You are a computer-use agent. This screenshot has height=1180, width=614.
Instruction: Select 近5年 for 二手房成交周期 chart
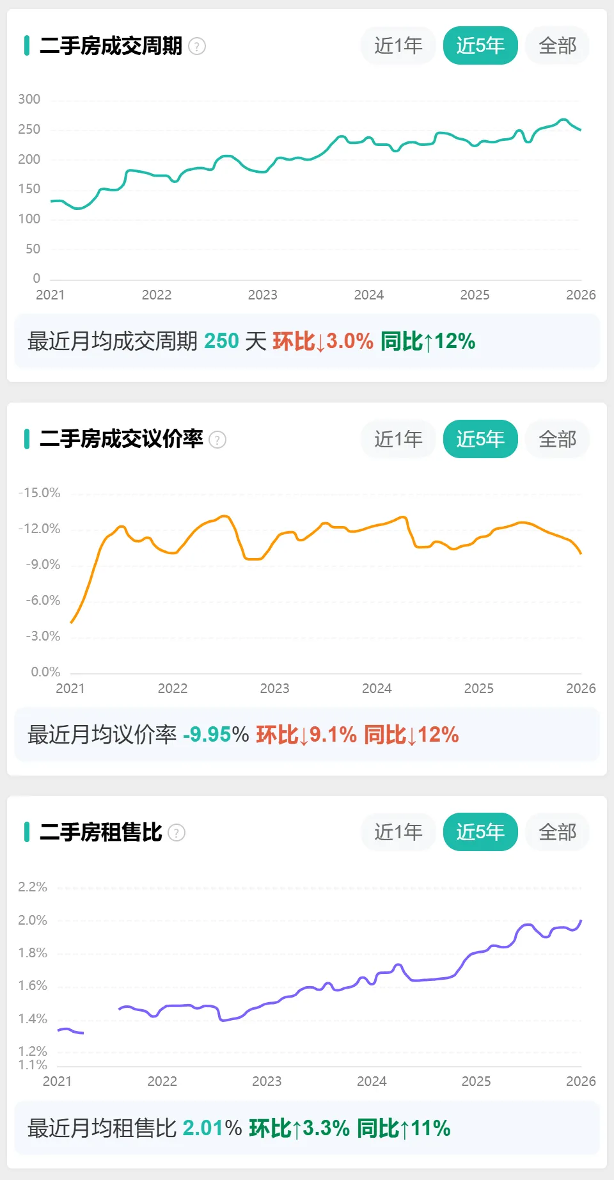480,45
